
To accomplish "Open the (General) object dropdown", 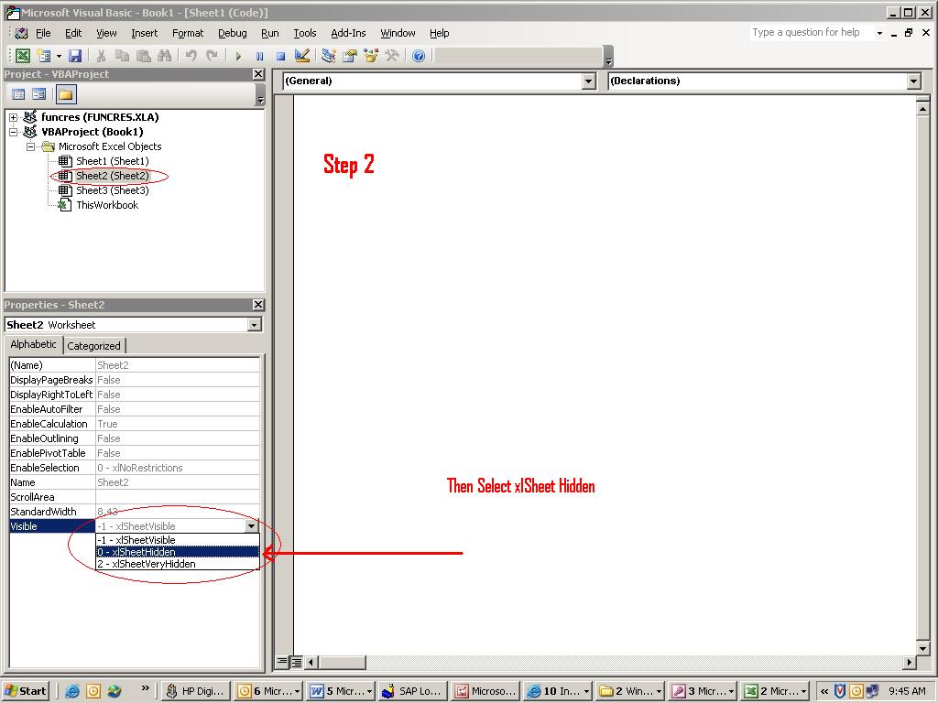I will (x=589, y=81).
